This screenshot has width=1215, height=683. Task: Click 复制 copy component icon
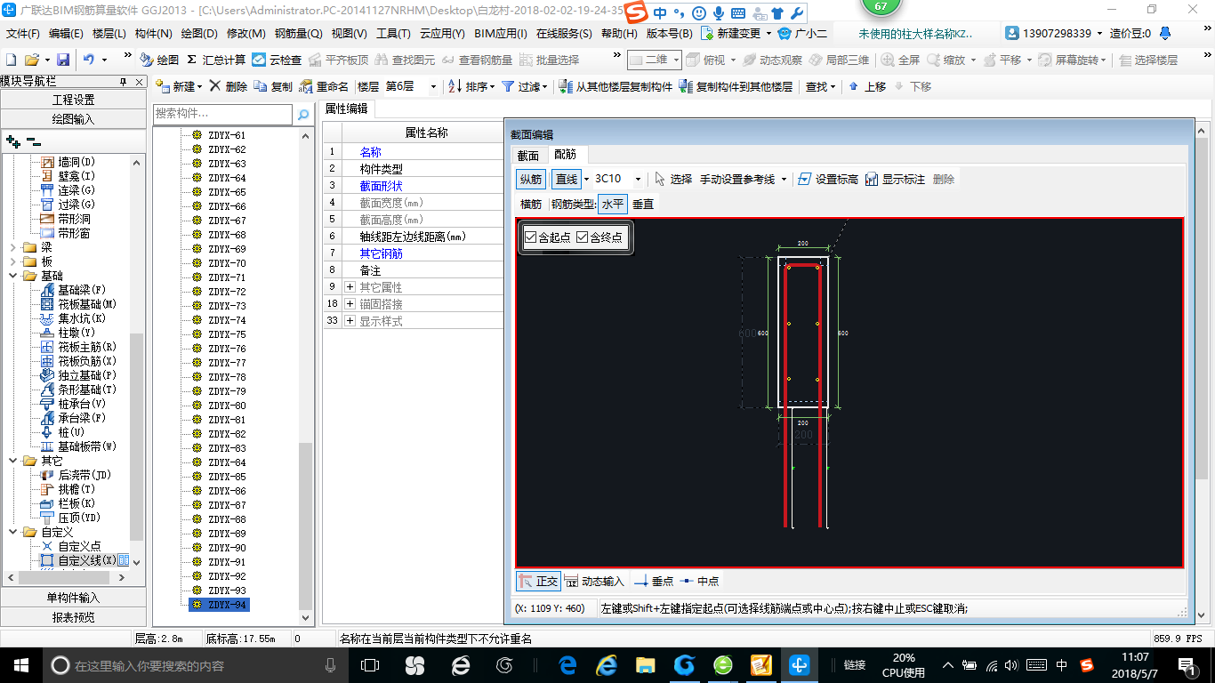point(273,86)
